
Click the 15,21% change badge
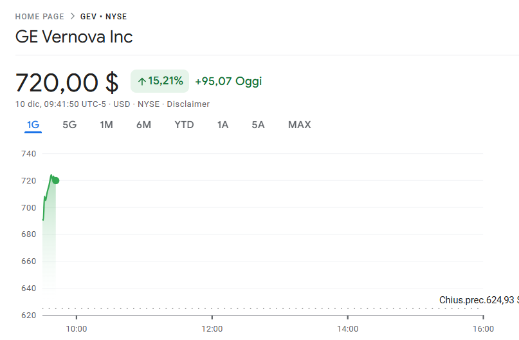point(159,81)
